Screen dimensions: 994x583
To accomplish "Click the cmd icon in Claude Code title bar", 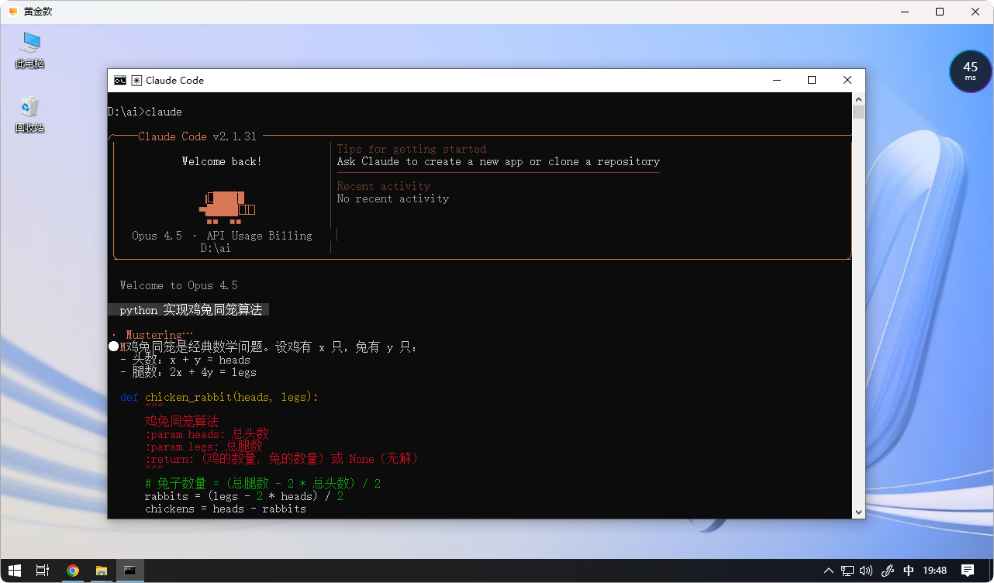I will click(x=120, y=81).
